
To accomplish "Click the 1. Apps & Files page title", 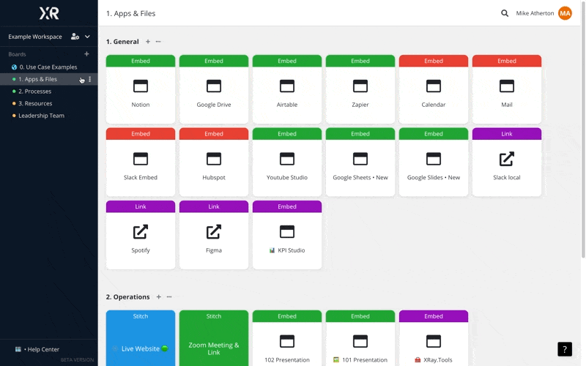I will click(x=131, y=13).
